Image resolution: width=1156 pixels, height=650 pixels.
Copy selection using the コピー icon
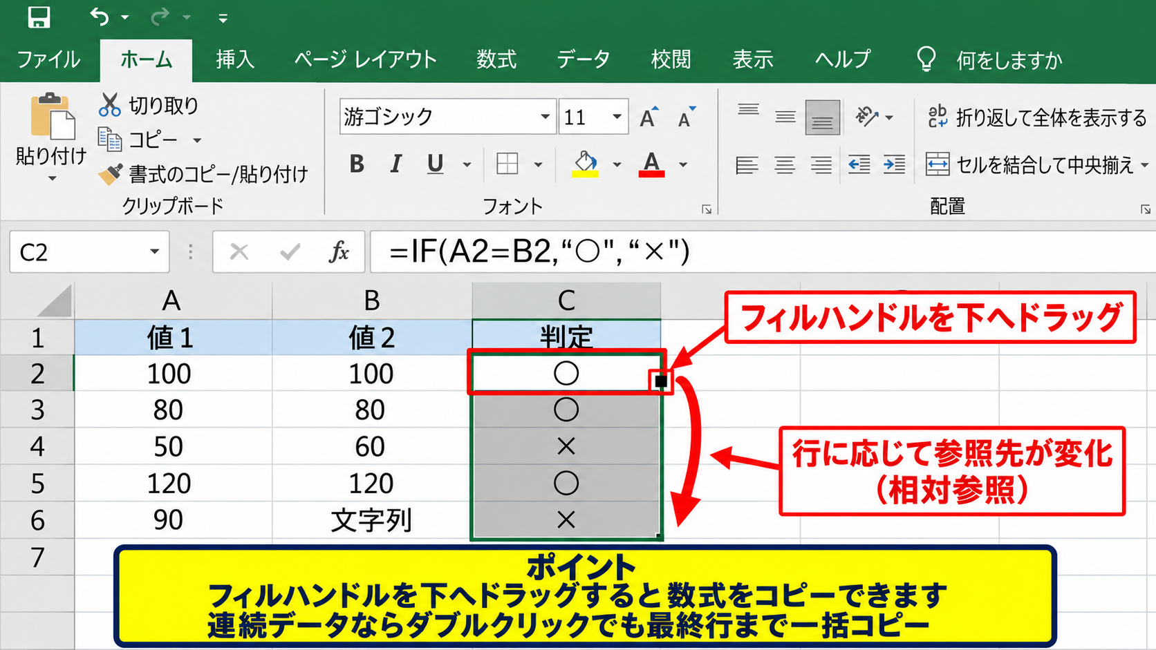tap(110, 140)
